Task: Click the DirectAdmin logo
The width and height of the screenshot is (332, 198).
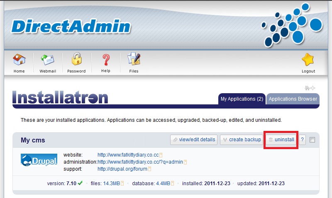Action: click(71, 27)
